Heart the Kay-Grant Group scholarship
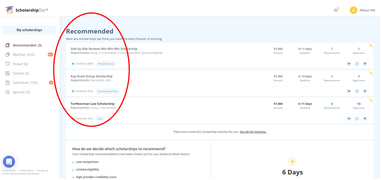This screenshot has width=381, height=180. (365, 91)
